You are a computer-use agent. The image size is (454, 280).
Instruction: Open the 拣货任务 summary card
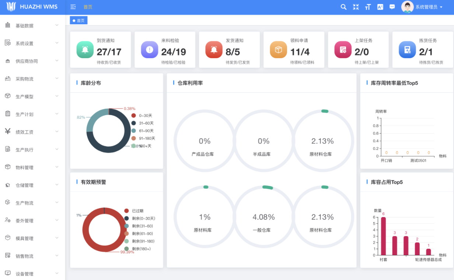[422, 50]
